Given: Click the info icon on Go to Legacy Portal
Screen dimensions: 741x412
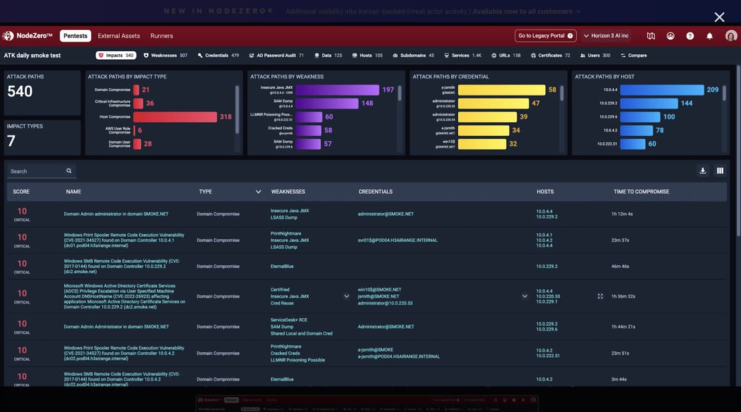Looking at the screenshot, I should (x=570, y=36).
